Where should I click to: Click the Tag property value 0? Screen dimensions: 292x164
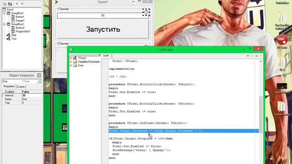(31, 102)
